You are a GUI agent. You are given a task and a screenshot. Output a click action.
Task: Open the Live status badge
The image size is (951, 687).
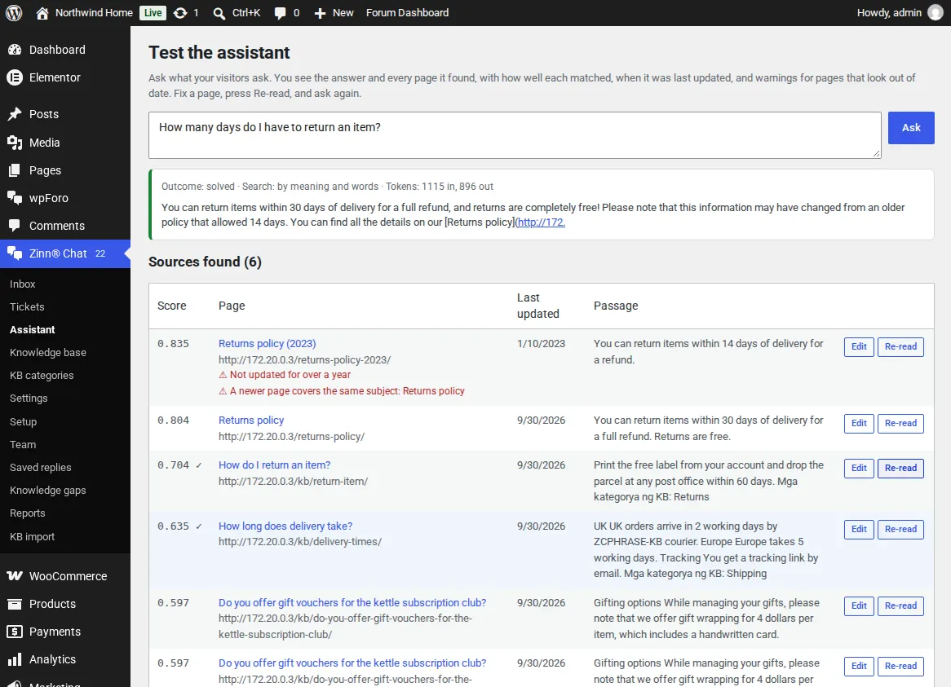[153, 13]
